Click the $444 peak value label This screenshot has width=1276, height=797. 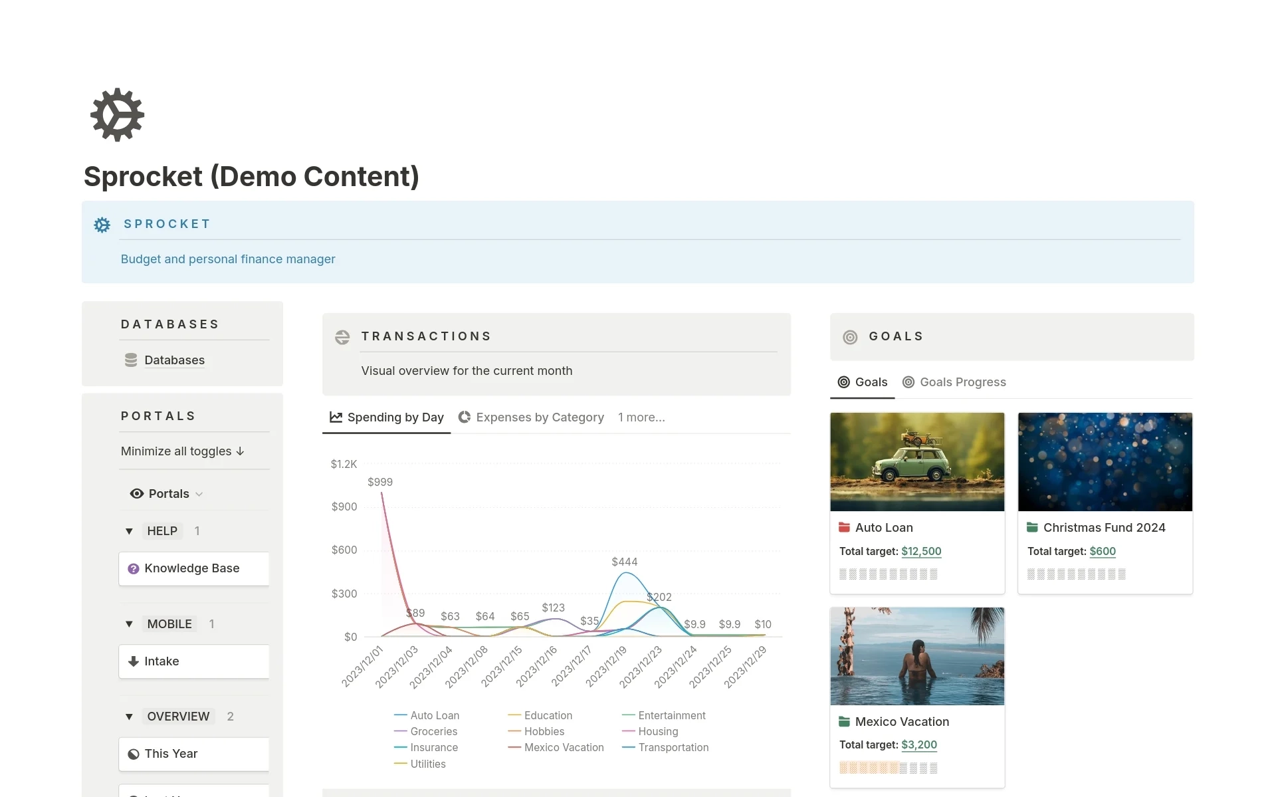tap(625, 562)
